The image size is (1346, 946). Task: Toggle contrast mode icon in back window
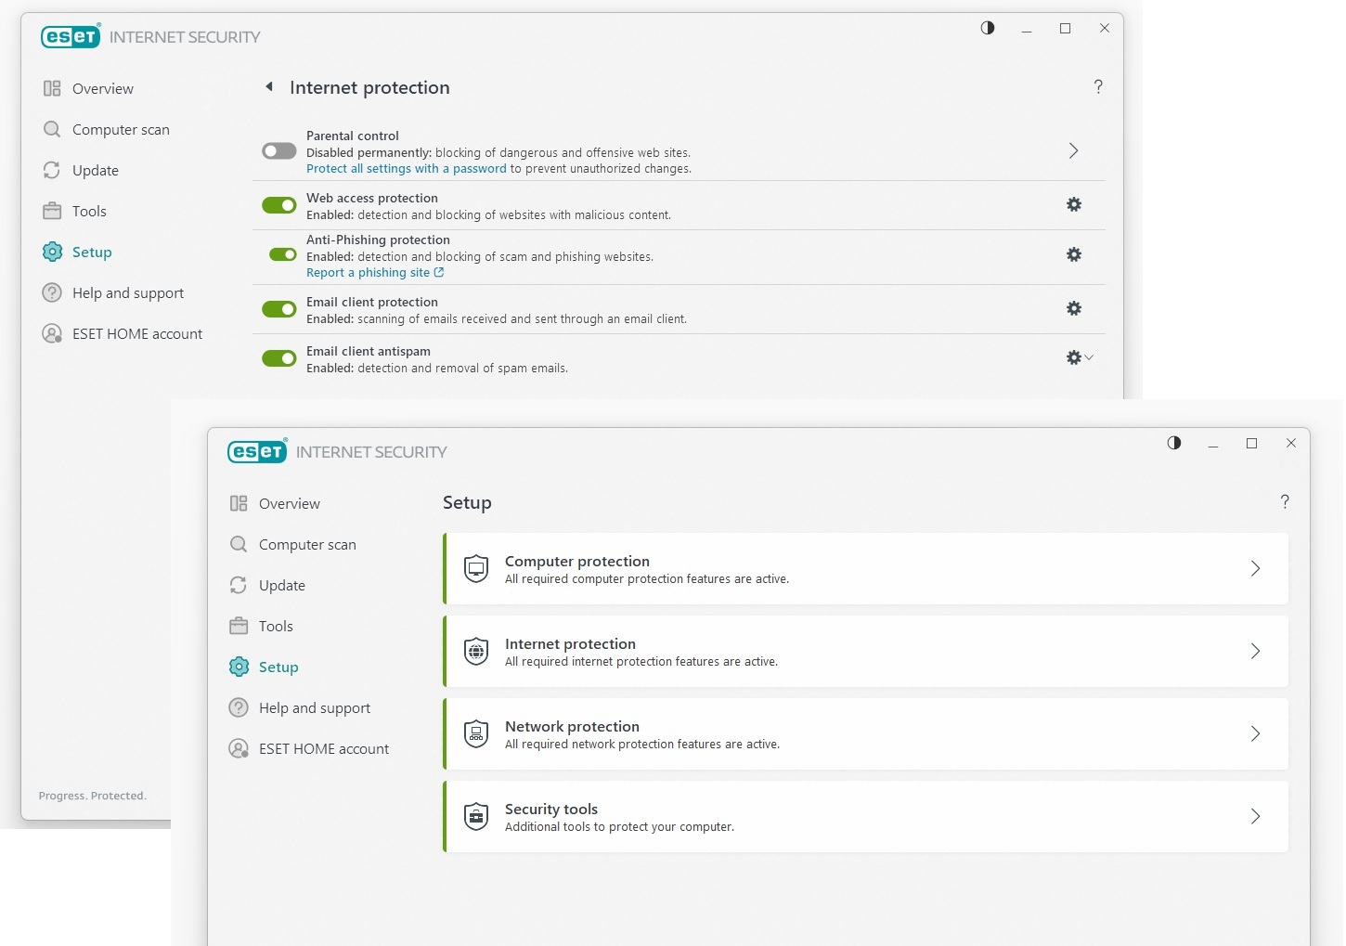click(x=988, y=28)
